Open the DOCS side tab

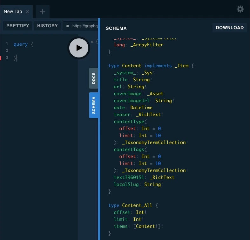click(94, 78)
